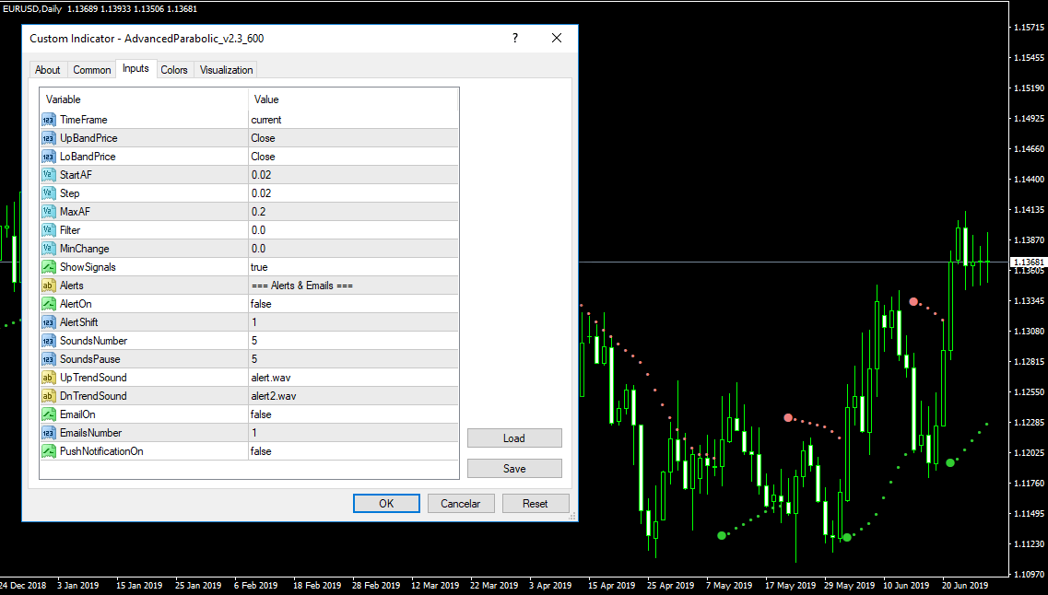This screenshot has height=595, width=1048.
Task: Select the EmailOn value 'false'
Action: click(x=261, y=414)
